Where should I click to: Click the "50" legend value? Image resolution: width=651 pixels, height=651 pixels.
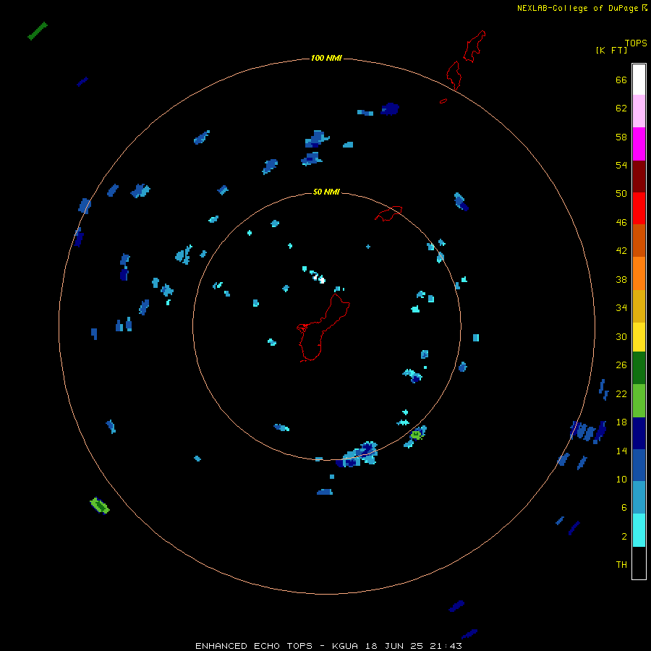621,194
